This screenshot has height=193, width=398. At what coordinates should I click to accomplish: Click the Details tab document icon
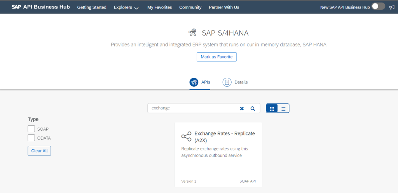click(x=227, y=82)
